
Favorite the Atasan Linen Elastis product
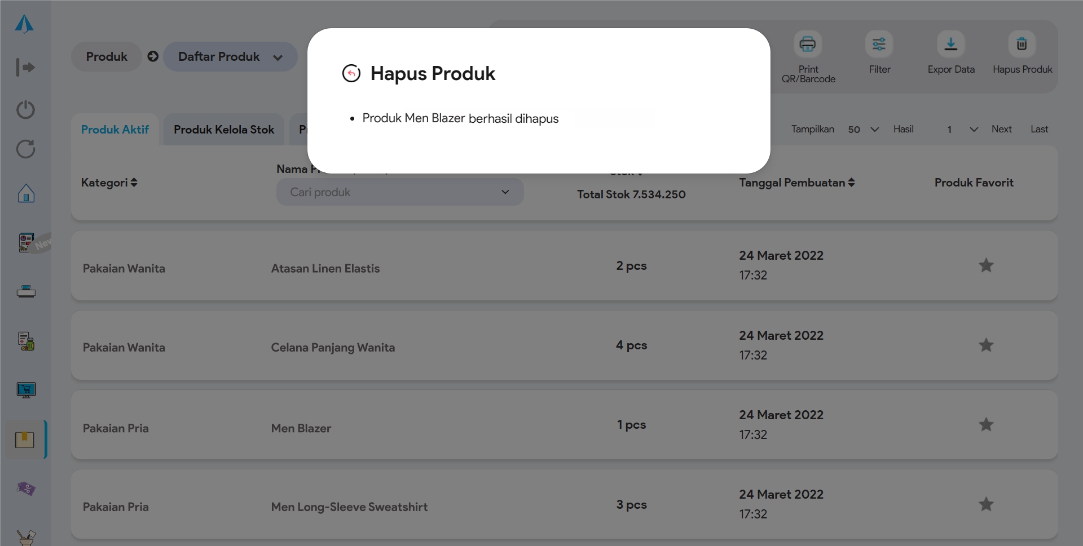(986, 265)
